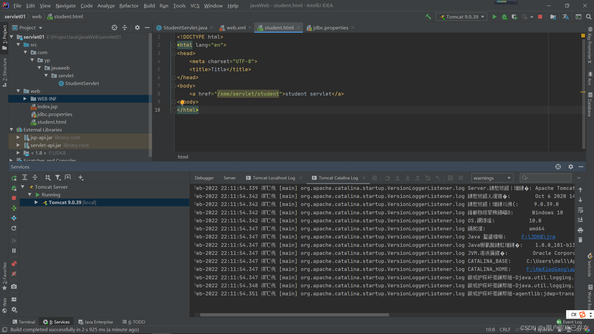Click Rerun icon in Services panel
594x334 pixels.
point(14,178)
